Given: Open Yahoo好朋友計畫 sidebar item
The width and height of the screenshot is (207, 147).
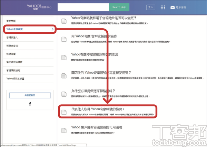Looking at the screenshot, I should pyautogui.click(x=15, y=78).
